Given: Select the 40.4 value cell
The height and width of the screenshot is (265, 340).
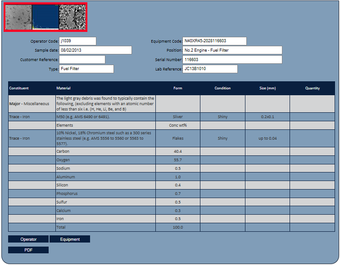Looking at the screenshot, I should [x=178, y=151].
